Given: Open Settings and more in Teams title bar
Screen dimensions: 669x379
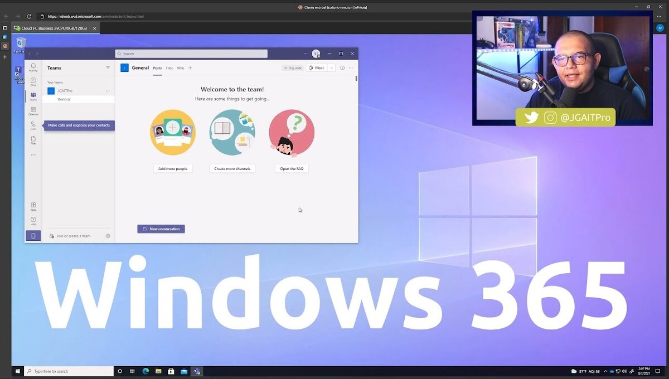Looking at the screenshot, I should (305, 54).
